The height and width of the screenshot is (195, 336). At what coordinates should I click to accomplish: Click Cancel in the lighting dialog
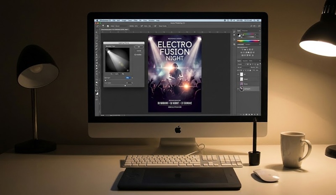(139, 50)
